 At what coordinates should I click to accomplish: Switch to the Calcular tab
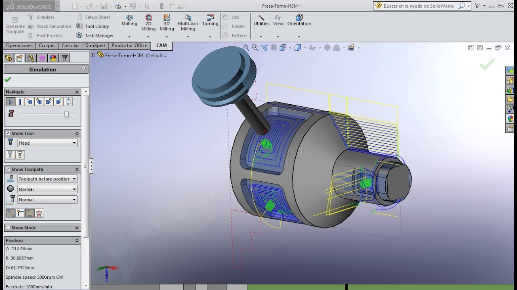[70, 46]
